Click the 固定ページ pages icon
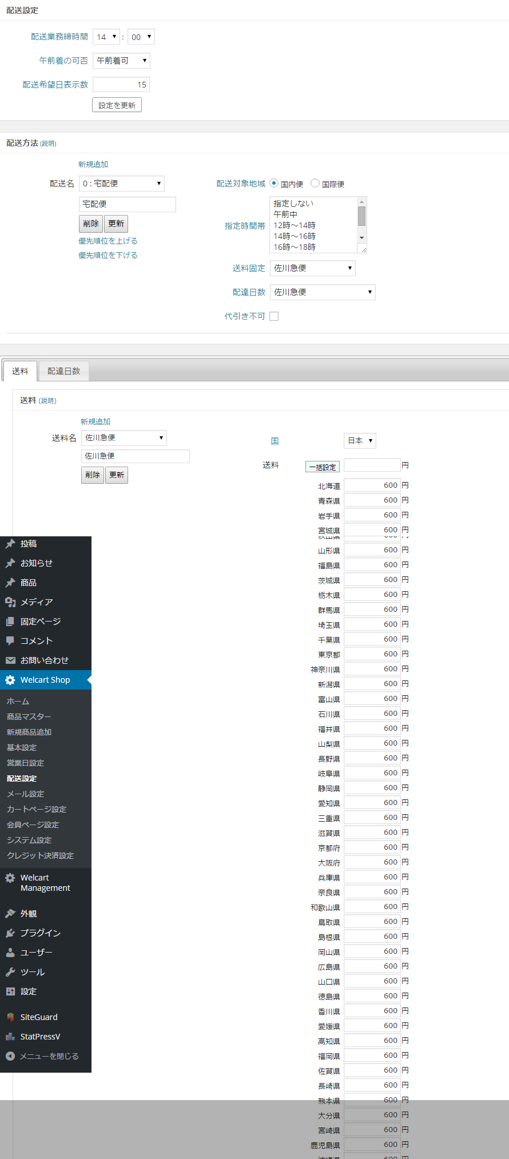 10,622
